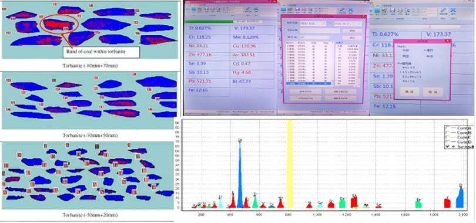476x223 pixels.
Task: Click the blue play arrow in right screen toolbar
Action: 371,11
